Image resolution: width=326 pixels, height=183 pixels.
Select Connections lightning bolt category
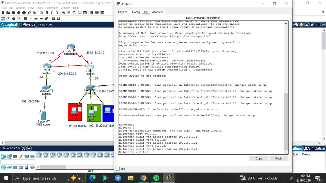(21, 157)
